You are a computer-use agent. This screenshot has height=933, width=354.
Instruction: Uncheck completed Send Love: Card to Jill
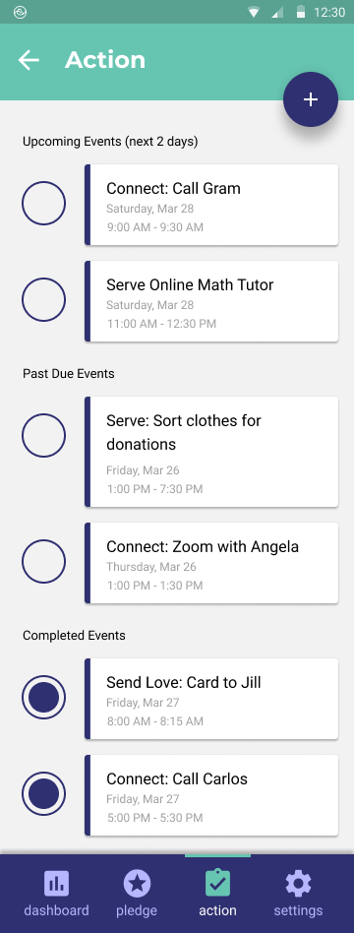click(x=43, y=698)
